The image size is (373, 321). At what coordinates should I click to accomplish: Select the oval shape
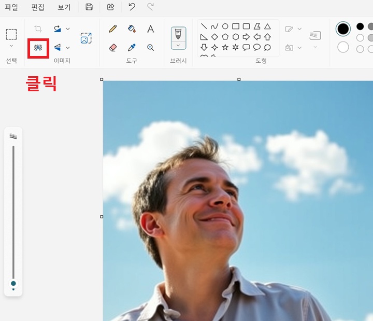click(x=225, y=26)
